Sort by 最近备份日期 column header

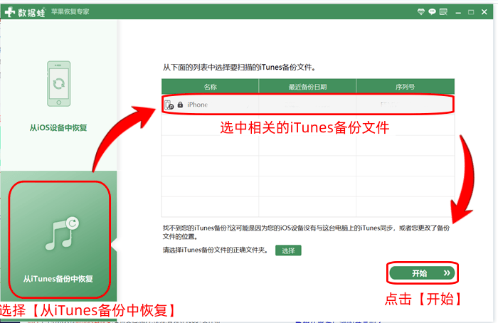click(x=307, y=86)
